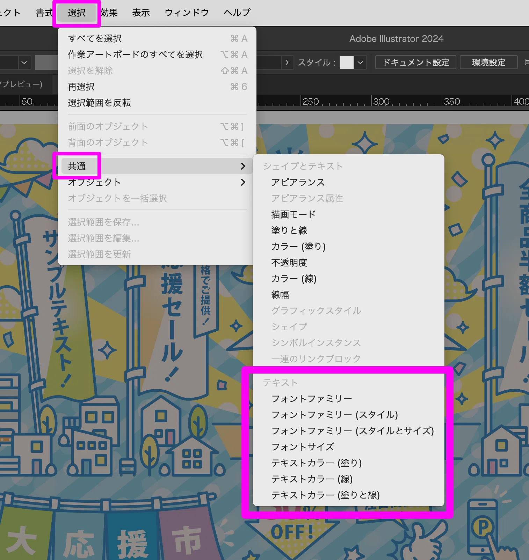The width and height of the screenshot is (529, 560).
Task: Click the ドキュメント設定 button
Action: [416, 62]
